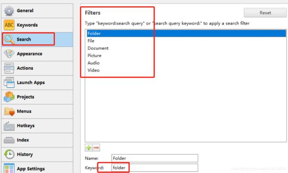This screenshot has width=288, height=173.
Task: Click the Name input field
Action: [x=155, y=158]
